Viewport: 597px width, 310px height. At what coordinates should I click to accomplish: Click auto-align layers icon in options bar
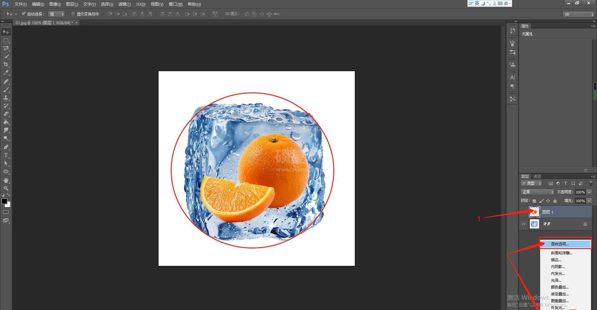(x=215, y=14)
